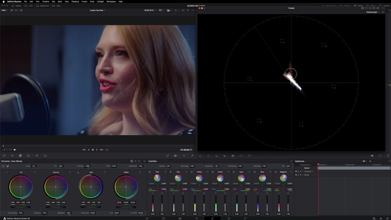Mute viewer audio speaker icon
391x220 pixels.
[x=15, y=150]
